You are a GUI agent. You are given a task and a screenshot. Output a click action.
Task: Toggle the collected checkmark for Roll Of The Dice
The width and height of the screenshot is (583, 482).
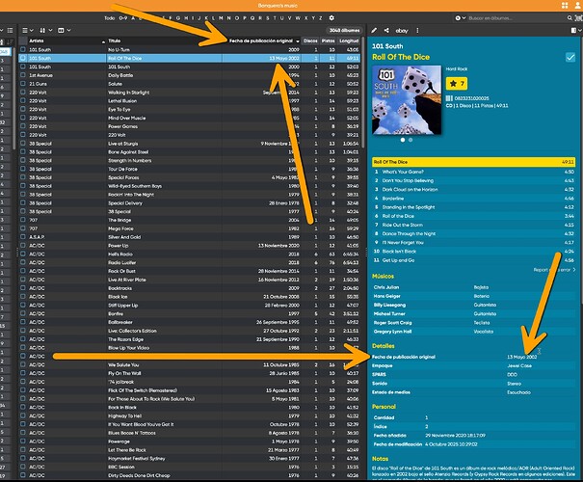coord(570,57)
